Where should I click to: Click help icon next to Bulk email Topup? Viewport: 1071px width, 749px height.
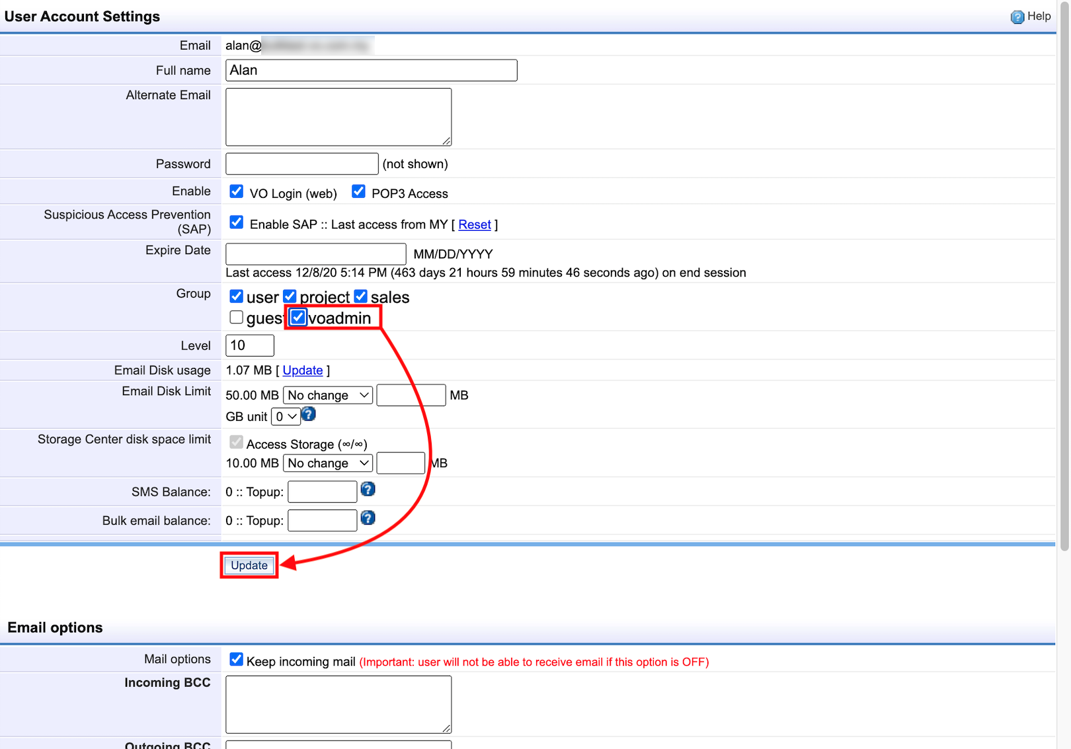pos(368,518)
